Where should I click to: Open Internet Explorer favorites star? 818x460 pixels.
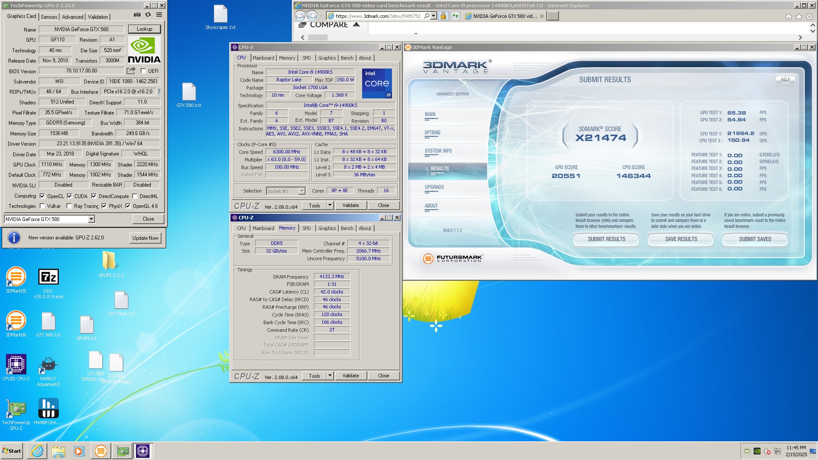click(799, 17)
